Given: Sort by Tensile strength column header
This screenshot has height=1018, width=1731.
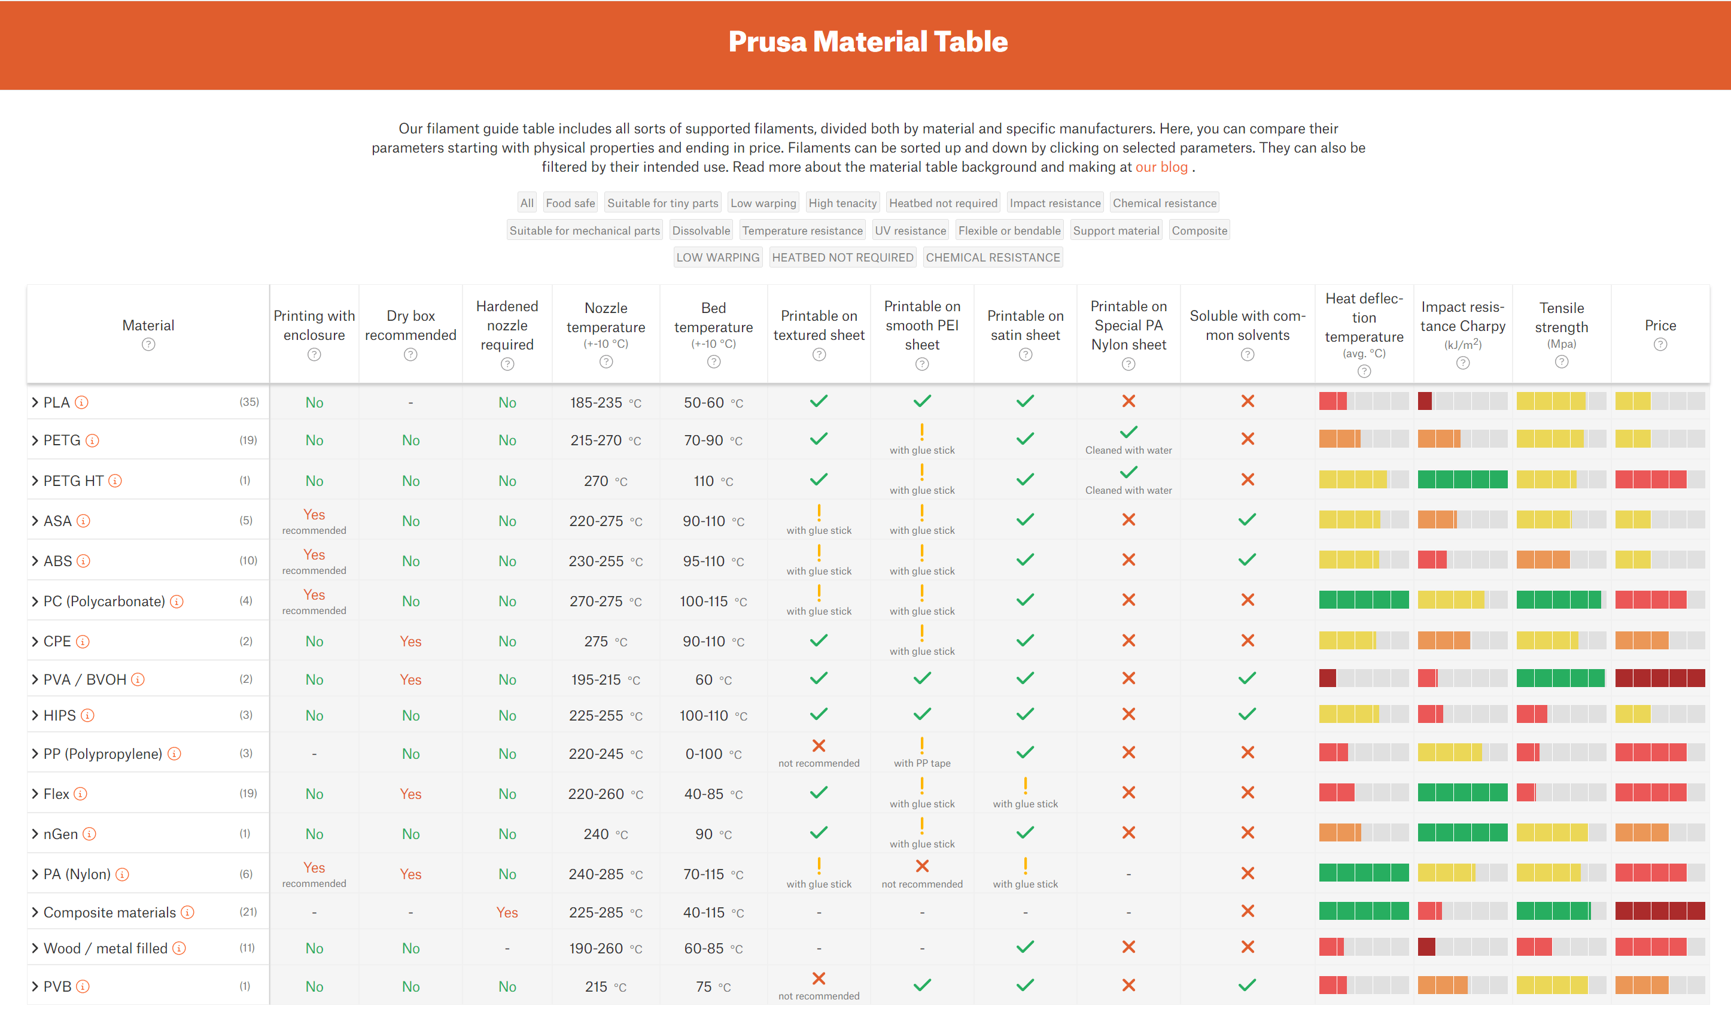Looking at the screenshot, I should [1560, 317].
